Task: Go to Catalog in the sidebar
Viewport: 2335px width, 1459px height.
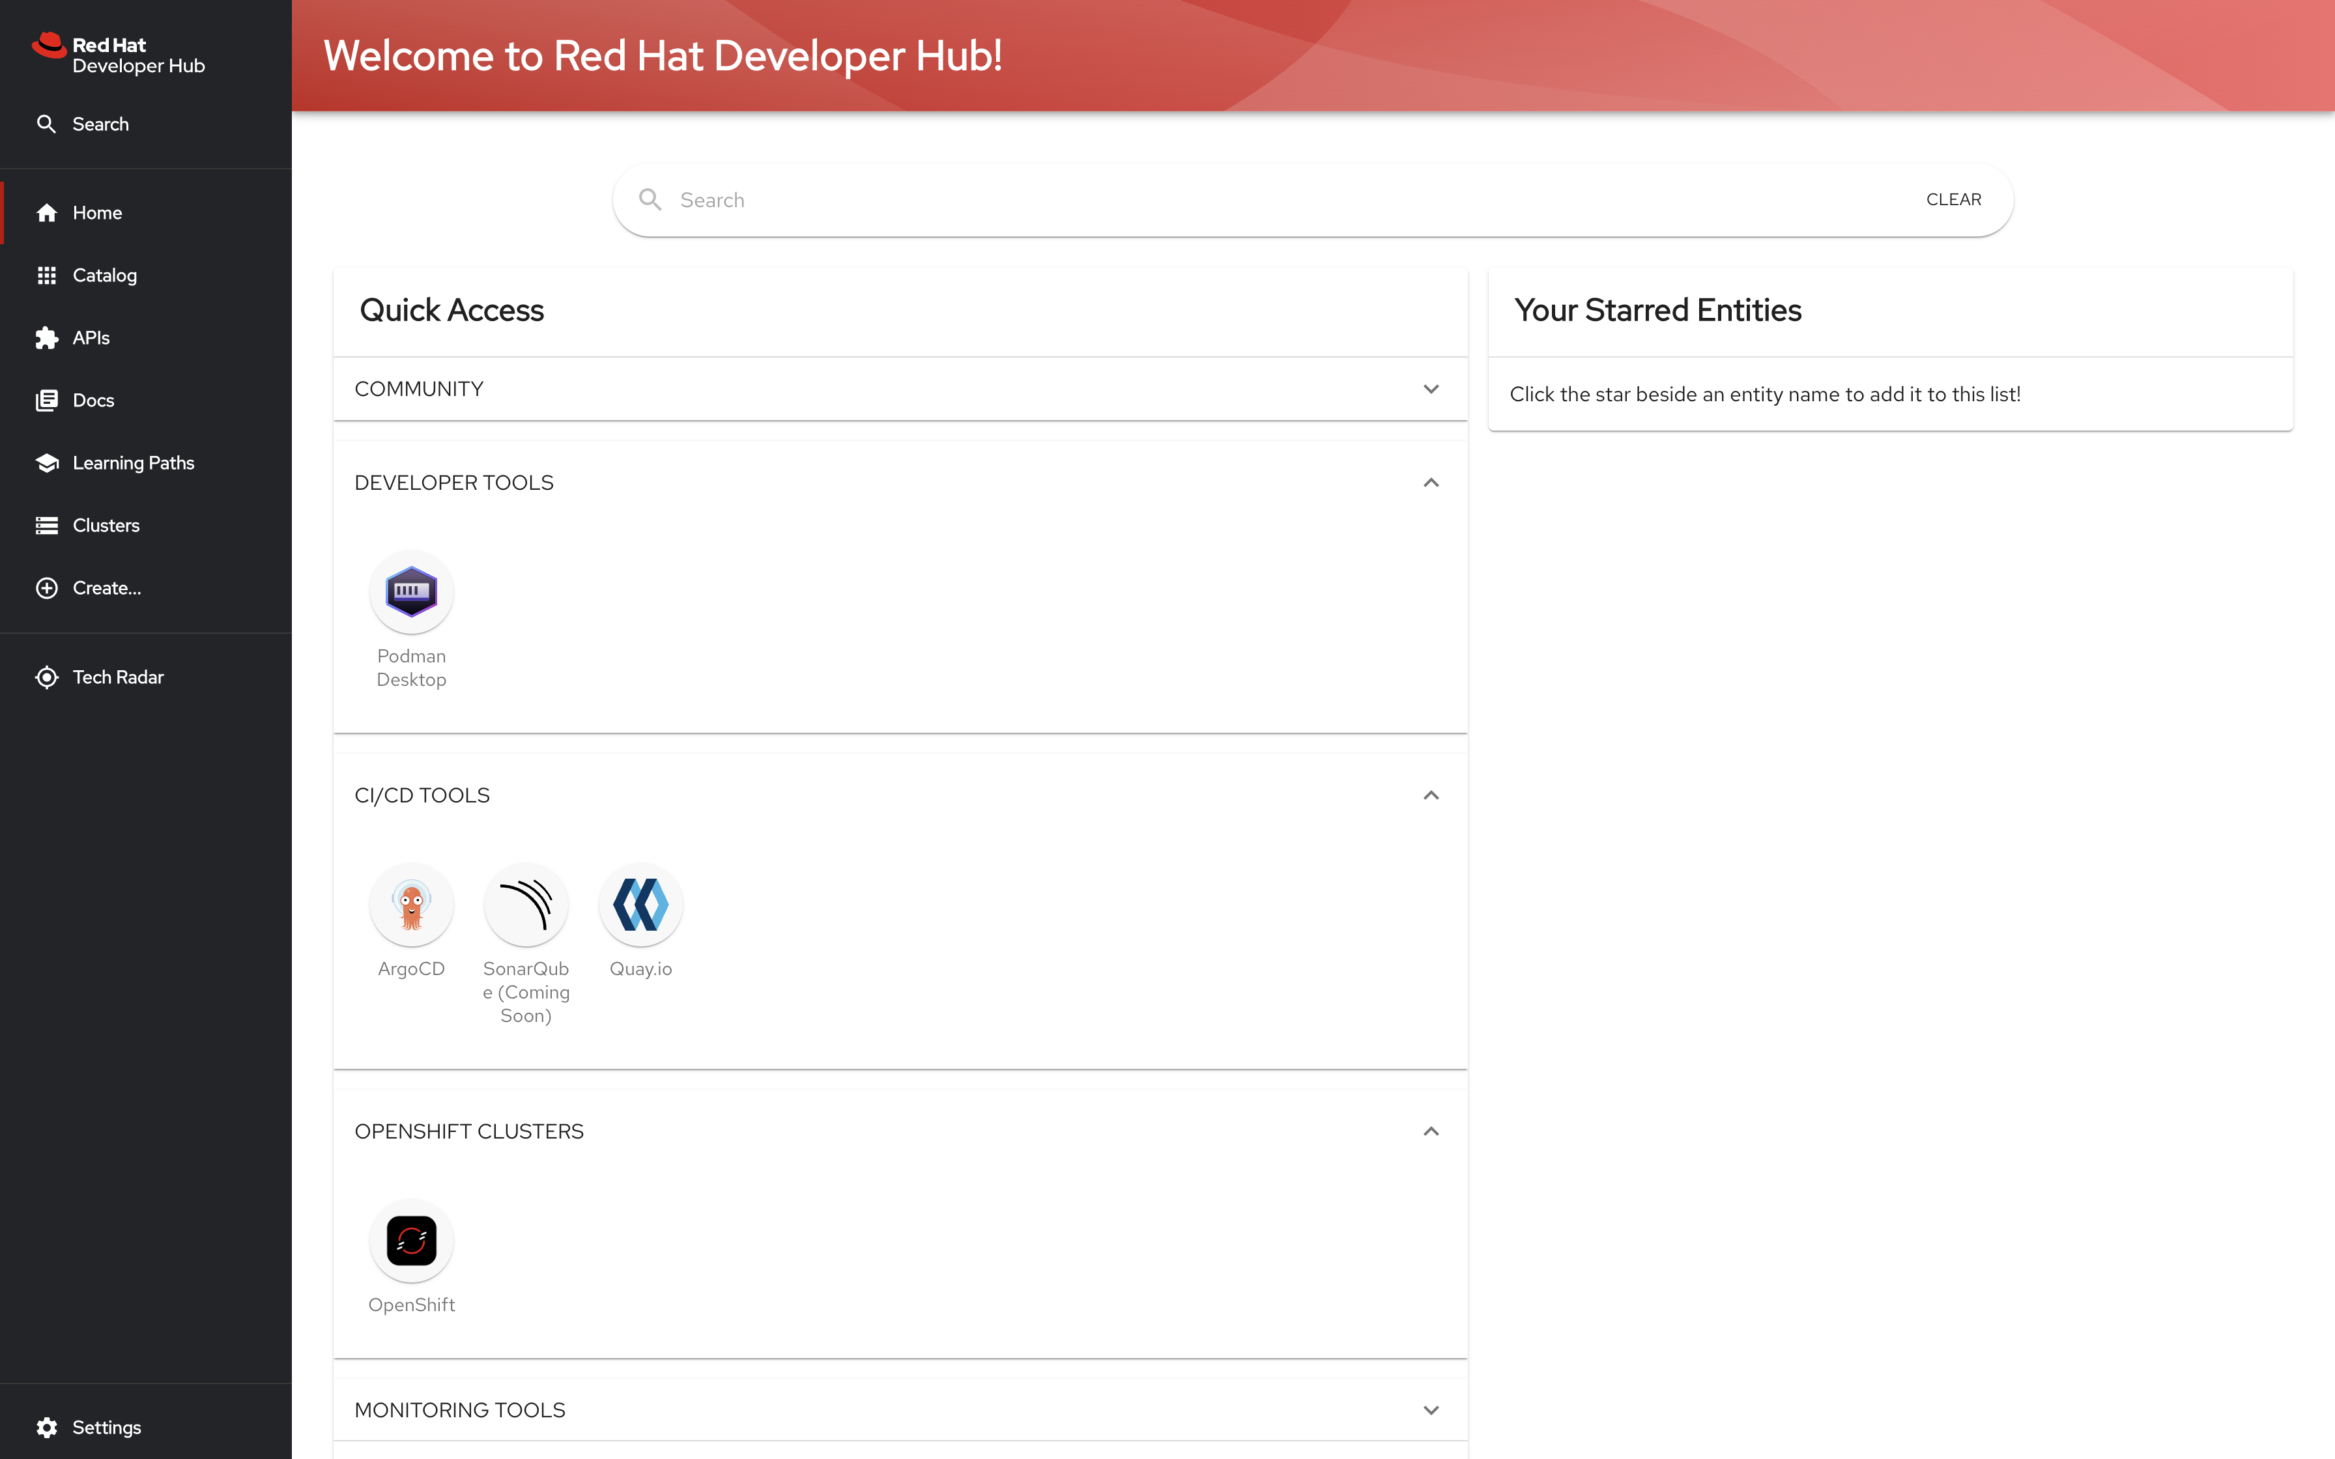Action: coord(104,275)
